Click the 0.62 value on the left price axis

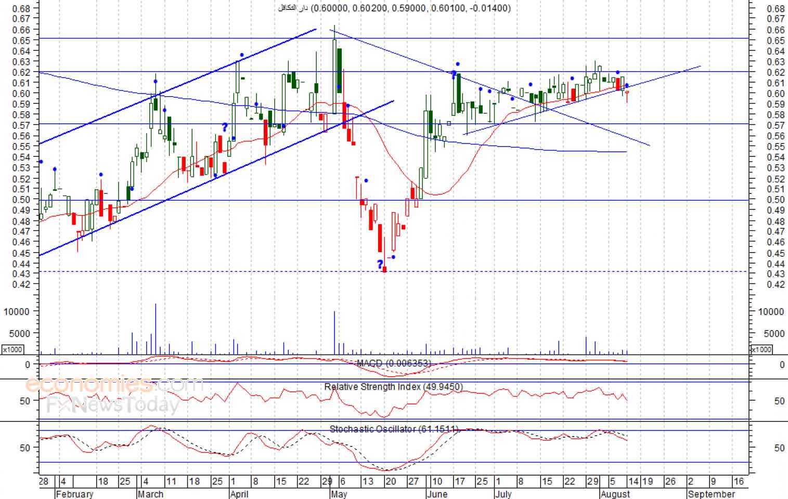[21, 72]
